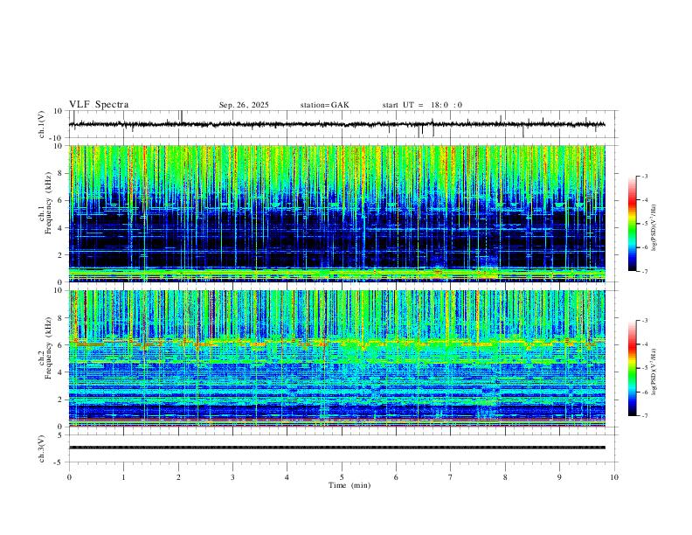Click the ch.3 voltage trace band
Screen dimensions: 692x535
(336, 448)
